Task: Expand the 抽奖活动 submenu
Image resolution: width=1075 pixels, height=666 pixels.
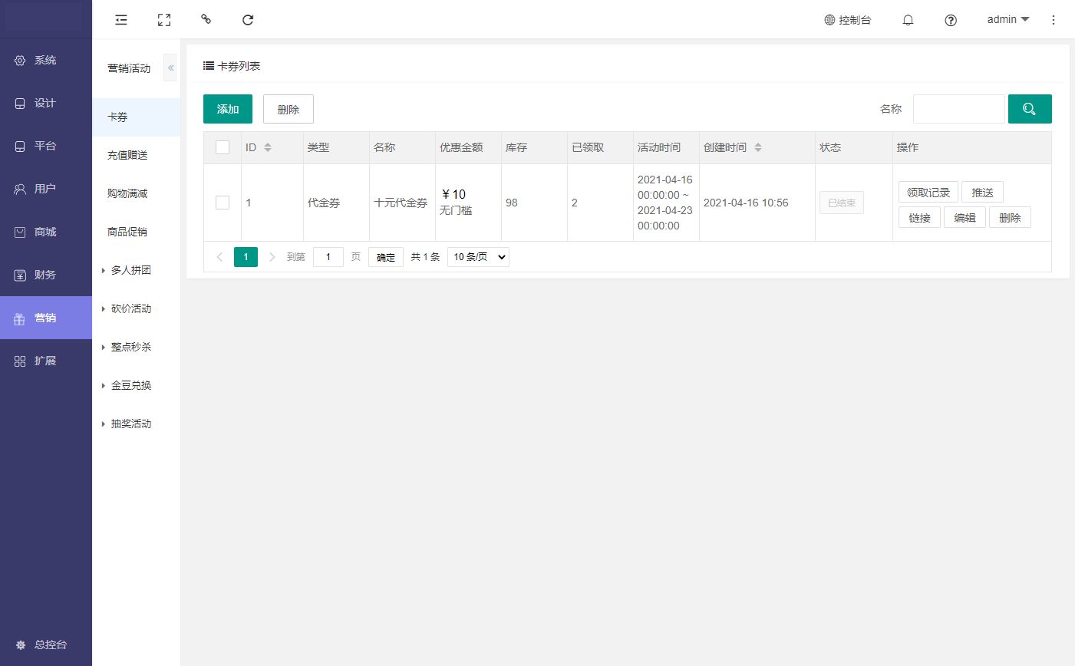Action: pyautogui.click(x=130, y=424)
